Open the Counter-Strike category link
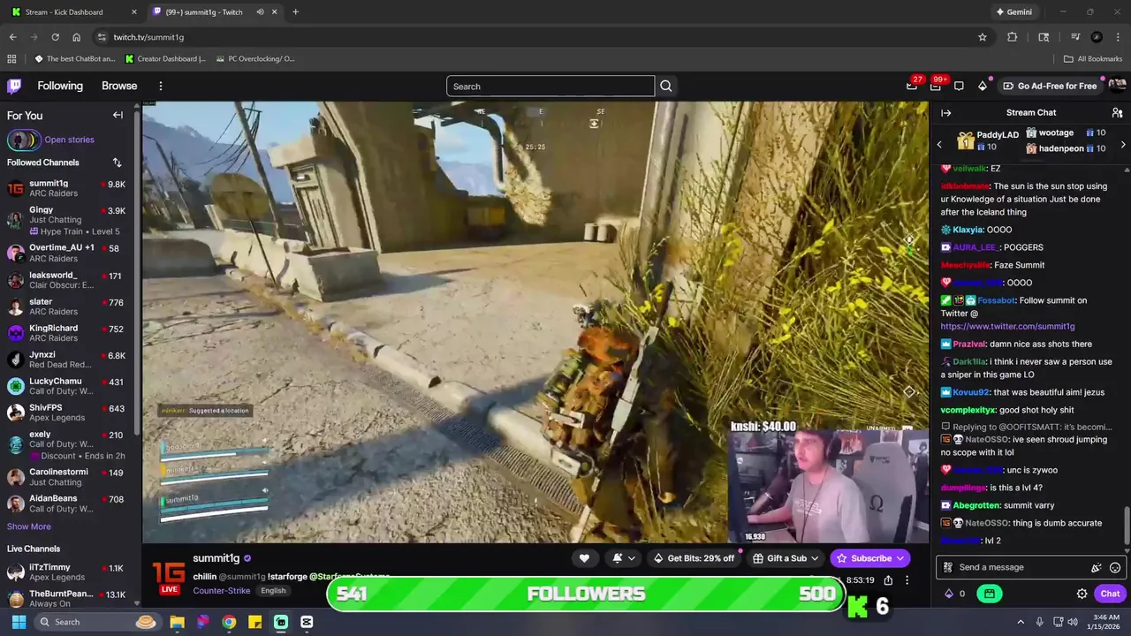The width and height of the screenshot is (1131, 636). point(222,591)
